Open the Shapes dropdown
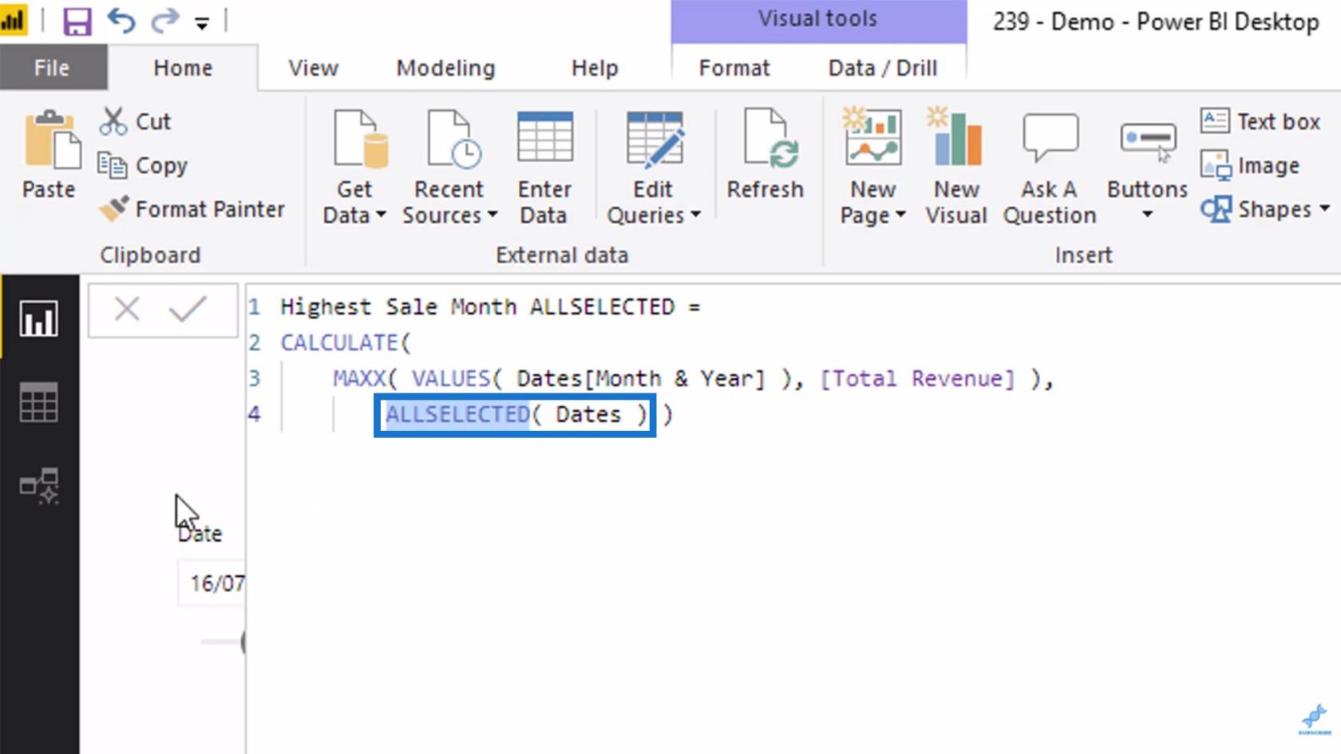The height and width of the screenshot is (754, 1341). click(x=1264, y=209)
